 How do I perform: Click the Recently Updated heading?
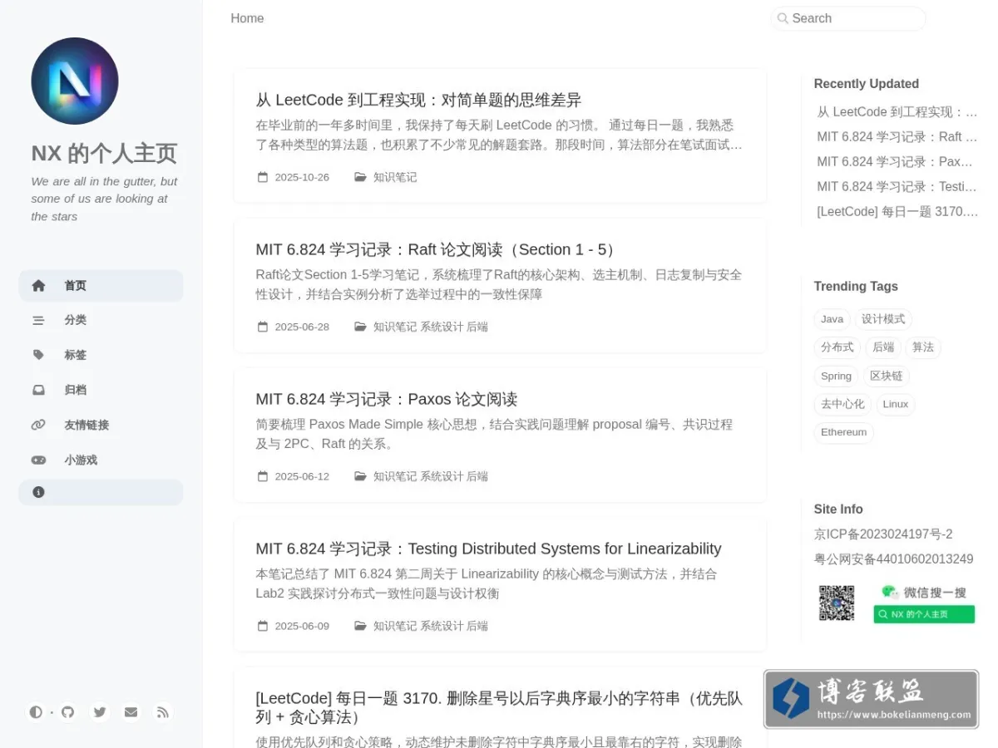tap(867, 84)
